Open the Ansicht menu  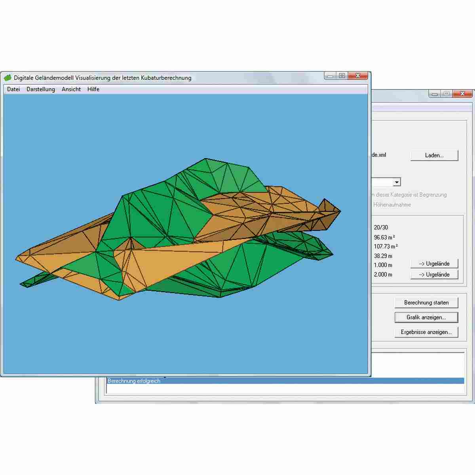(x=71, y=89)
